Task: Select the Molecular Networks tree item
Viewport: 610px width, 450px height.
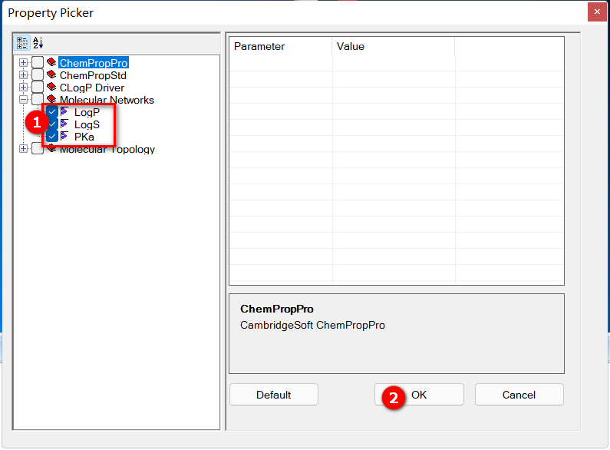Action: point(107,100)
